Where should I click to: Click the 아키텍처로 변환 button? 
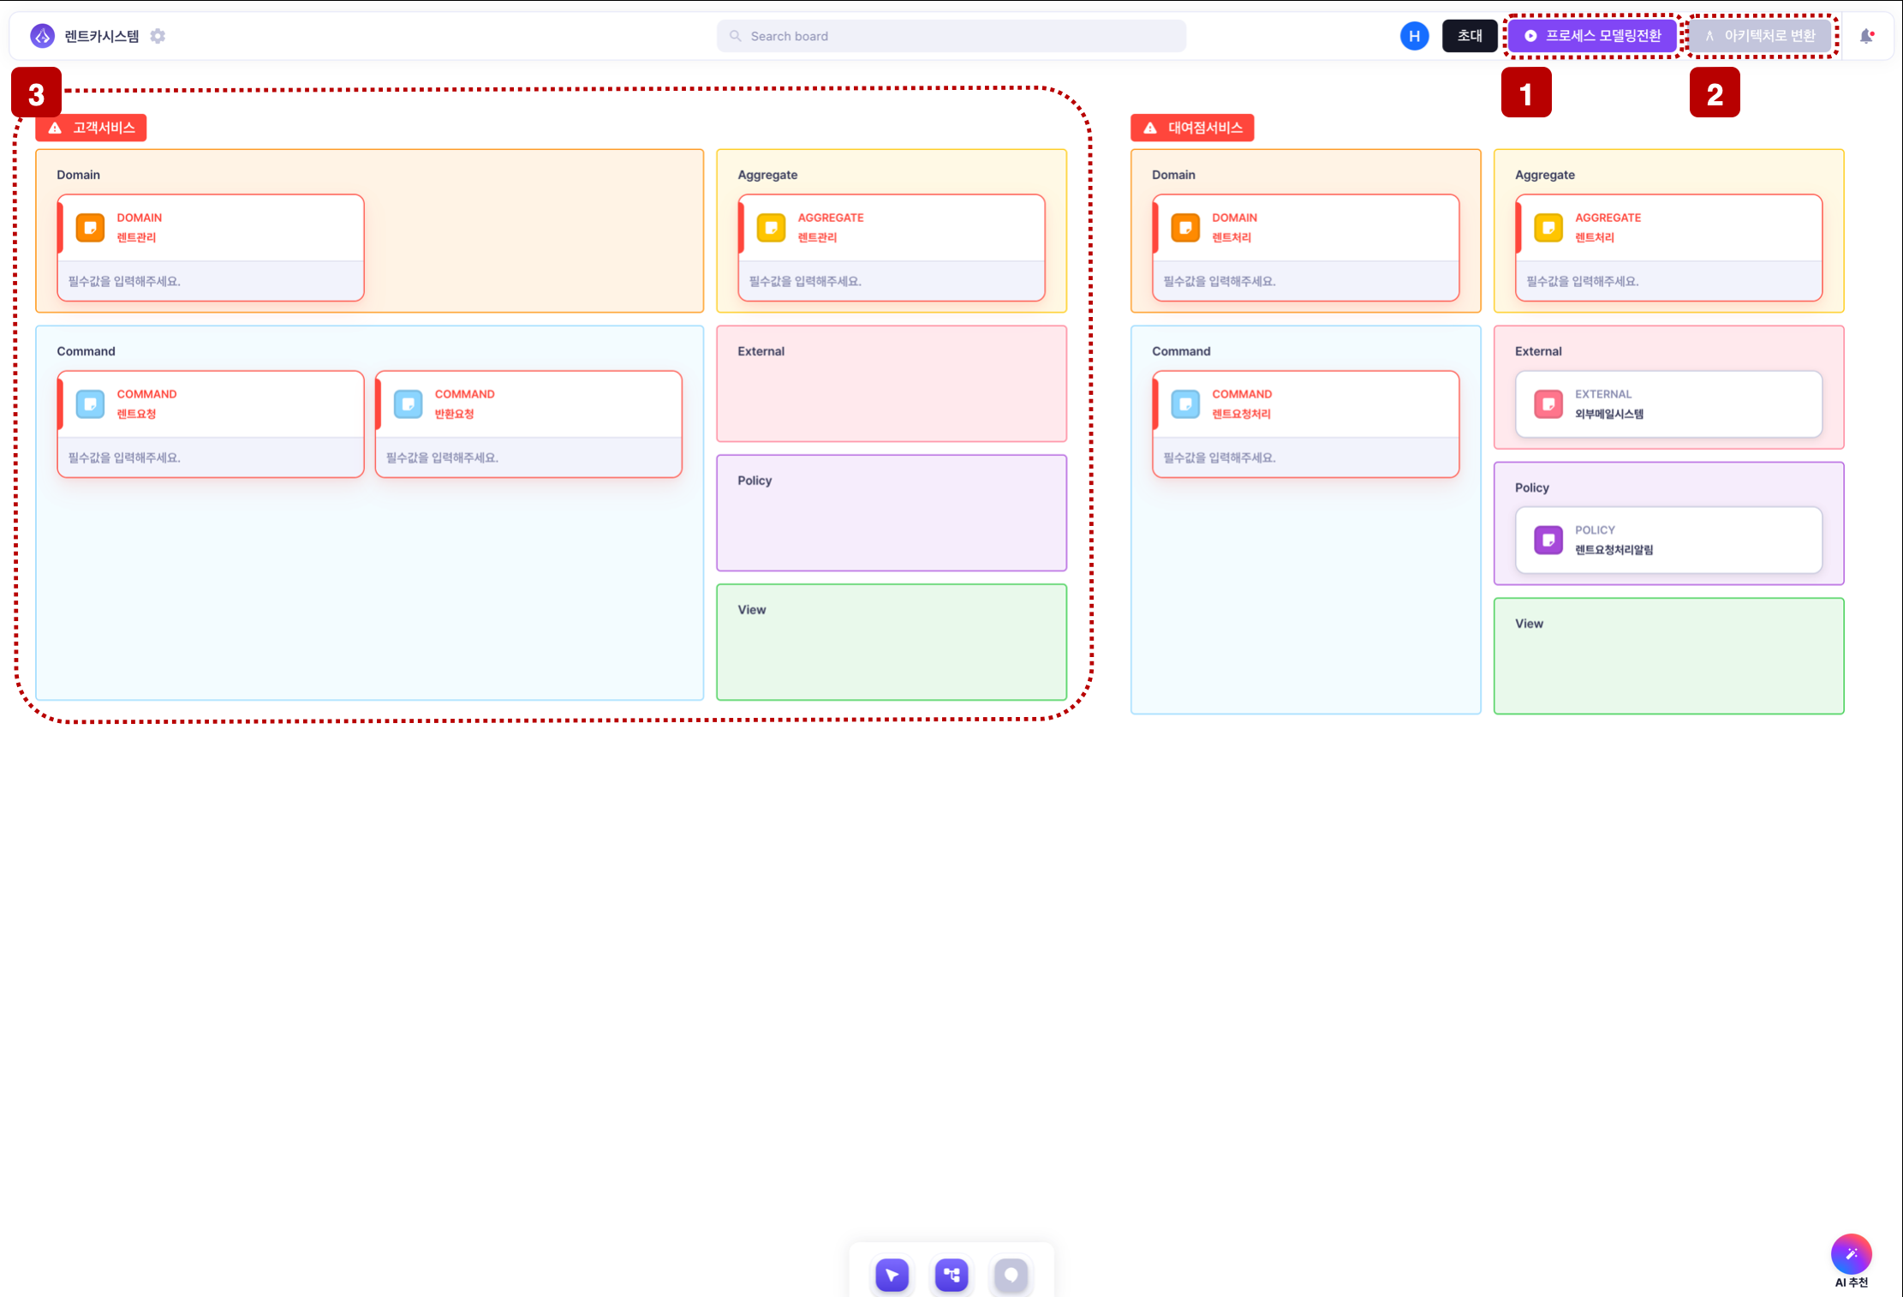click(1761, 36)
